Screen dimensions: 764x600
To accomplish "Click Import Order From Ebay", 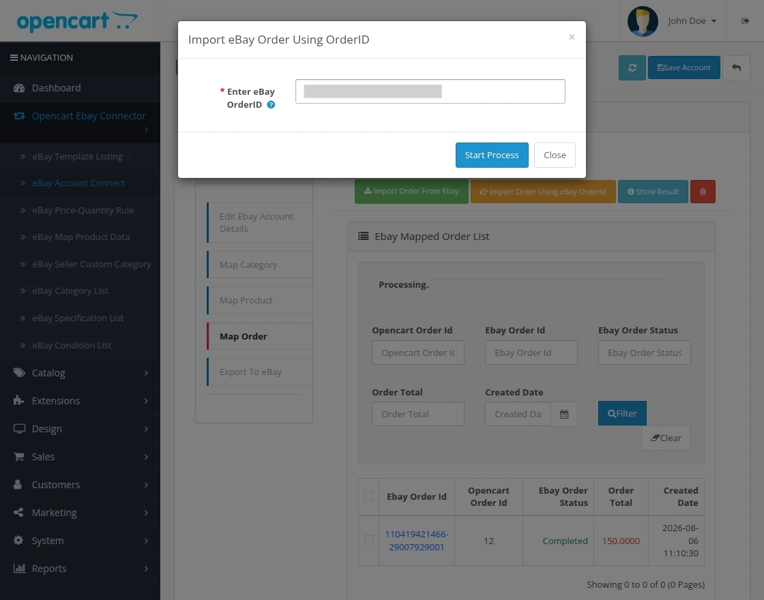I will [411, 192].
